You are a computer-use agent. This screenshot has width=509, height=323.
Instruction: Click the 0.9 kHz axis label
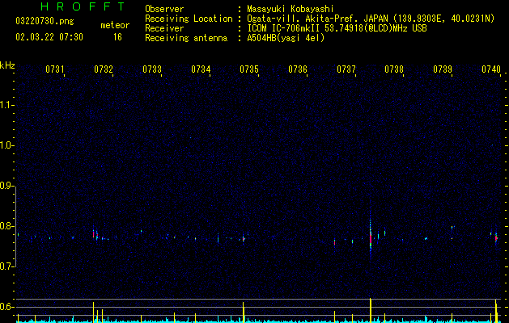coord(6,186)
